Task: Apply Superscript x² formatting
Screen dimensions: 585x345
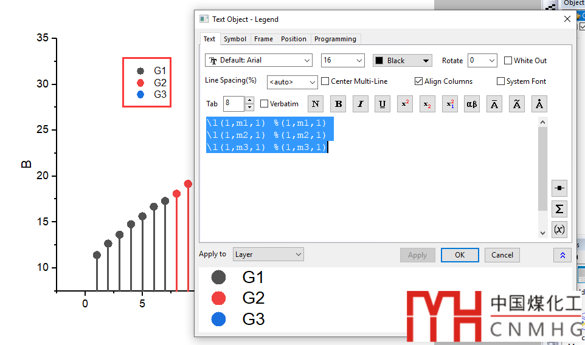Action: pyautogui.click(x=405, y=104)
